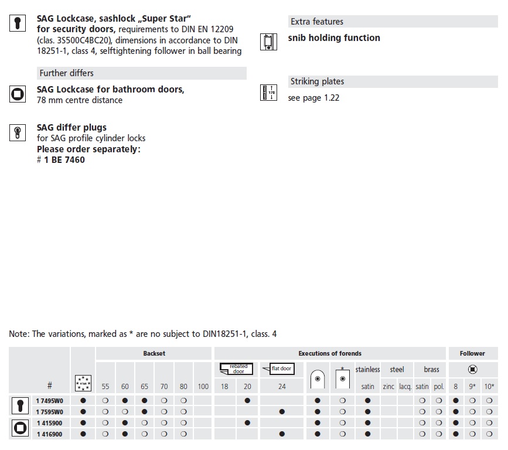
Task: Click "Please order separately:" text
Action: coord(89,149)
